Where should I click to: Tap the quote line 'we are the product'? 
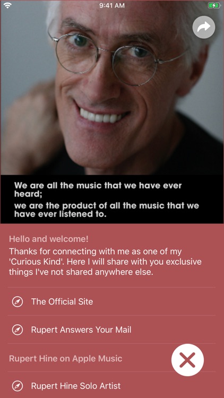pyautogui.click(x=106, y=210)
